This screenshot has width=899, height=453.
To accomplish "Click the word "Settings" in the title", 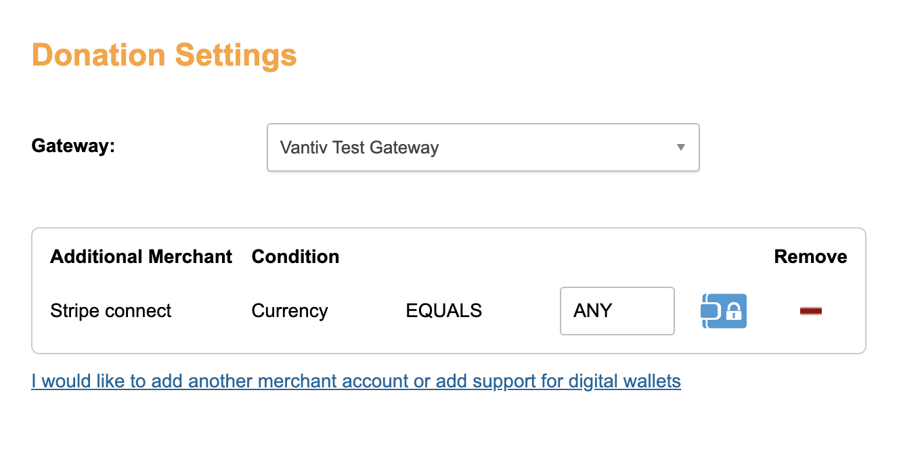I will [236, 55].
